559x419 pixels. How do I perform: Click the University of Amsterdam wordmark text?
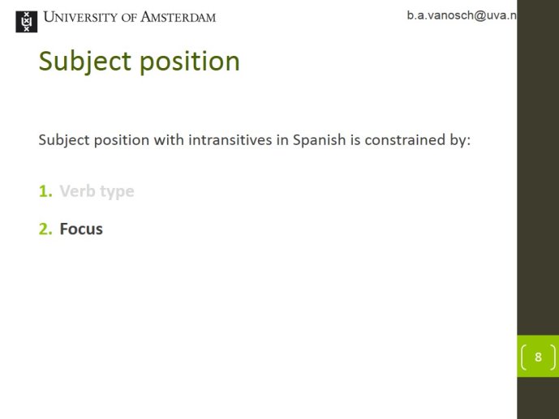pyautogui.click(x=130, y=17)
